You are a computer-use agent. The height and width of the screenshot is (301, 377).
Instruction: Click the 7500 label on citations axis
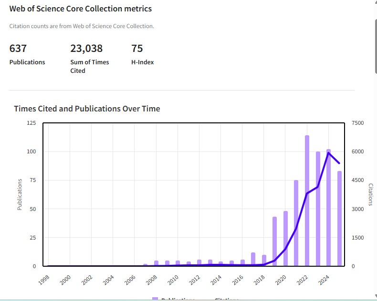(357, 123)
